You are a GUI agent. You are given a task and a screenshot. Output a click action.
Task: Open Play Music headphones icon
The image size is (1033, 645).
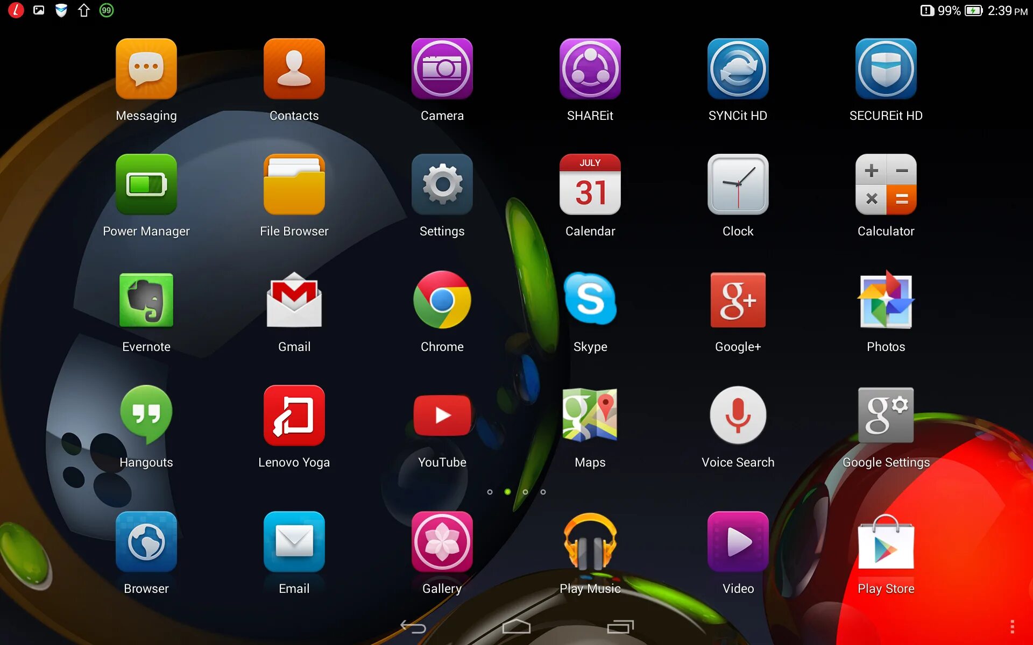click(590, 542)
